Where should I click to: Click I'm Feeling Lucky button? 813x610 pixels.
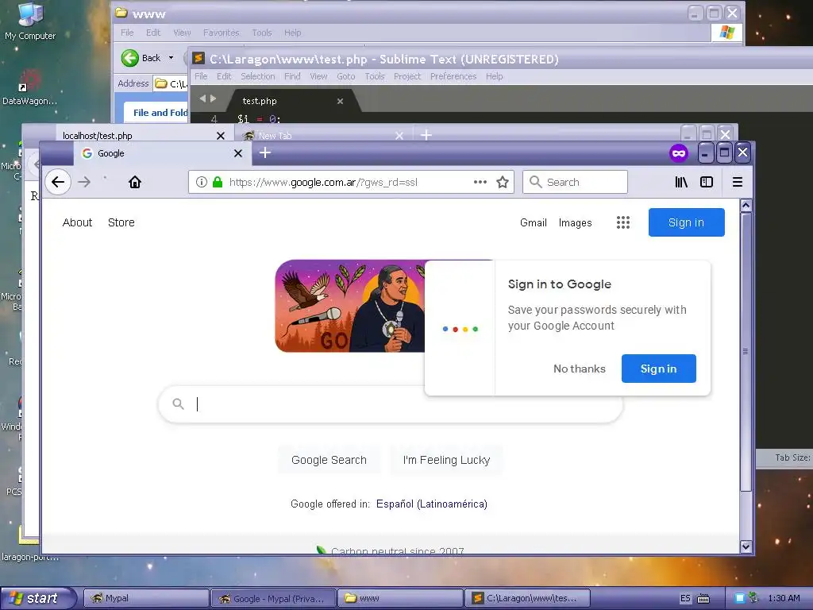[x=446, y=460]
